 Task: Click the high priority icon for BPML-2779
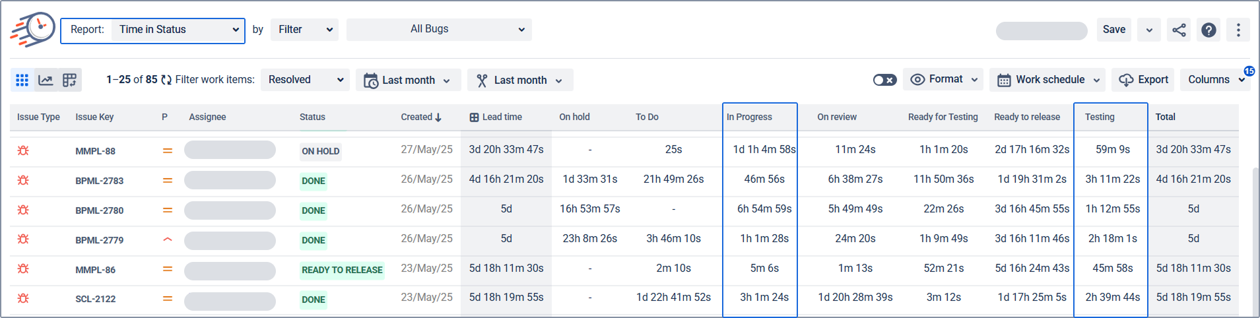[x=168, y=239]
